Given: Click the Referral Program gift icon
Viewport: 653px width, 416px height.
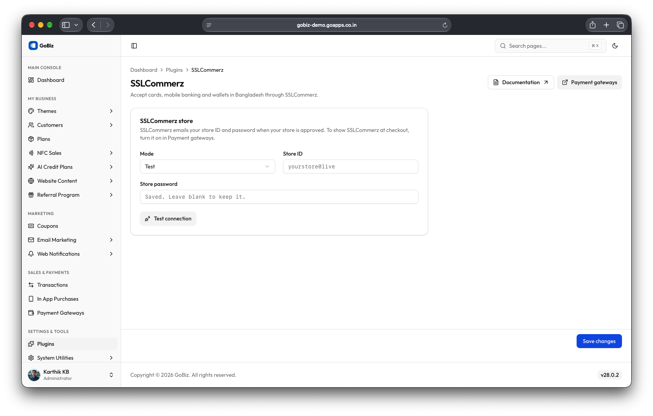Looking at the screenshot, I should (31, 195).
